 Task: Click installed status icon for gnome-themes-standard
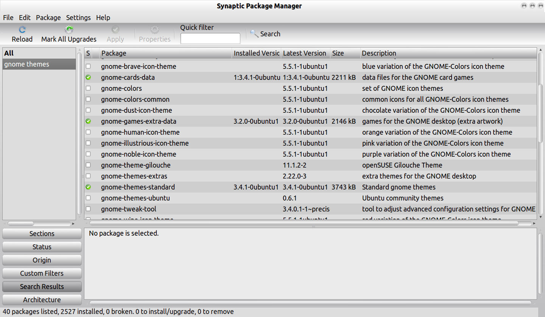pyautogui.click(x=88, y=187)
